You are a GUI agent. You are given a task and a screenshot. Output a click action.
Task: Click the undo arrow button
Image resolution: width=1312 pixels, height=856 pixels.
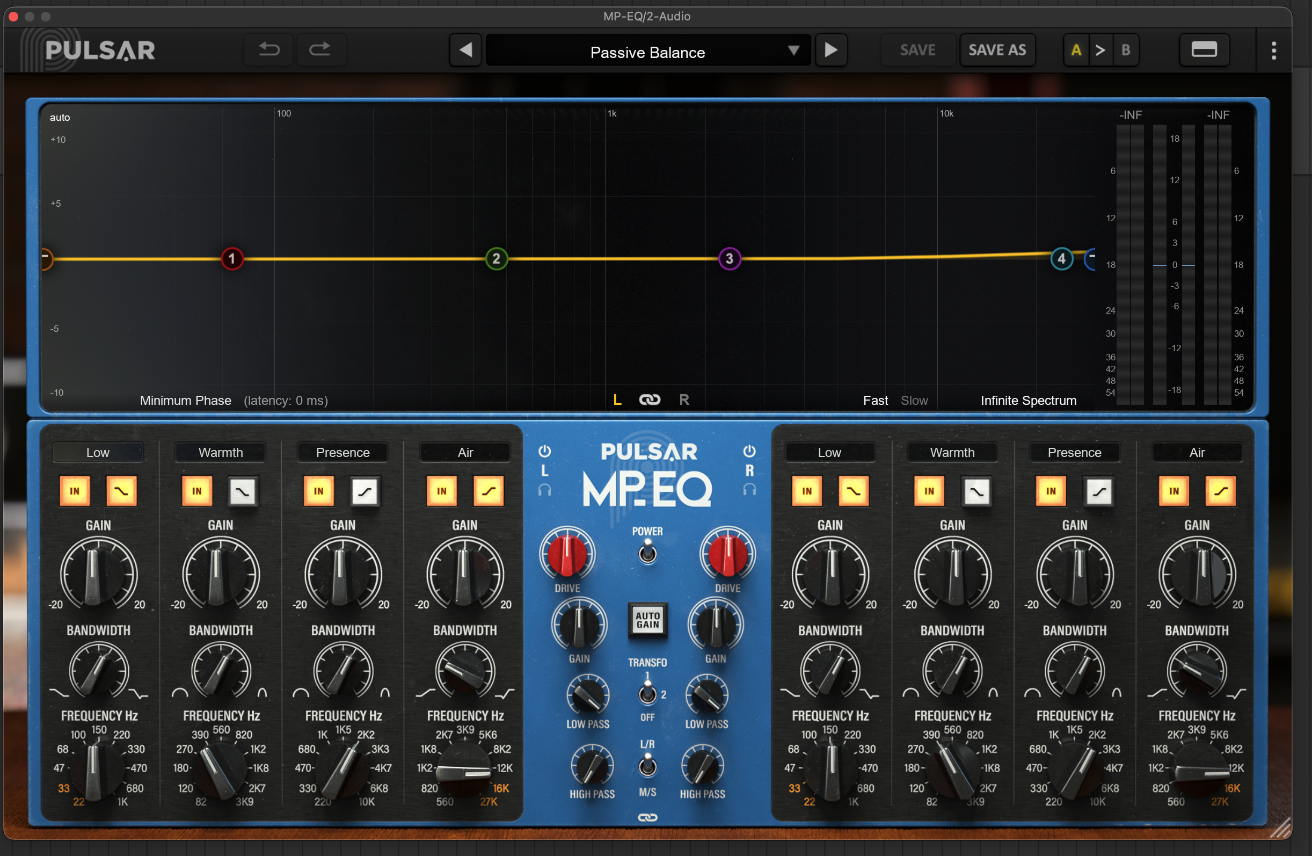(268, 50)
